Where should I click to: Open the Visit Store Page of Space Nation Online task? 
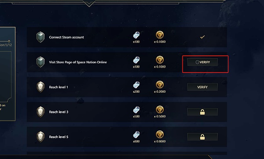pyautogui.click(x=78, y=62)
